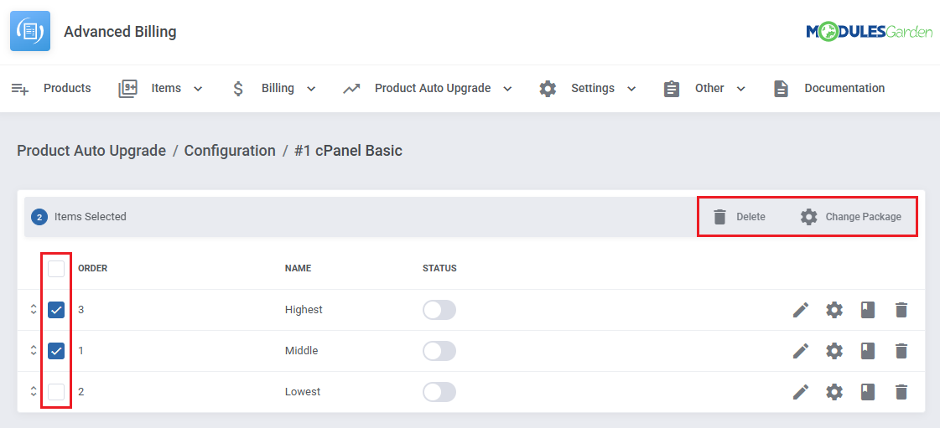Uncheck the Middle row checkbox
The width and height of the screenshot is (940, 428).
(56, 351)
